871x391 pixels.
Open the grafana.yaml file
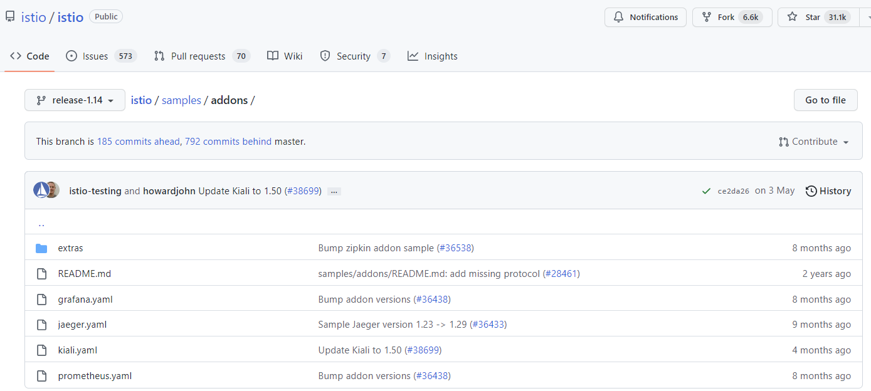point(85,300)
